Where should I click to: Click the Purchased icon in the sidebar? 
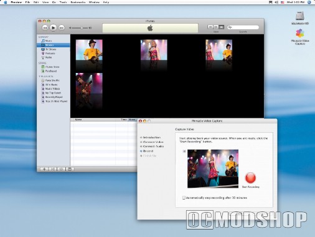click(43, 71)
